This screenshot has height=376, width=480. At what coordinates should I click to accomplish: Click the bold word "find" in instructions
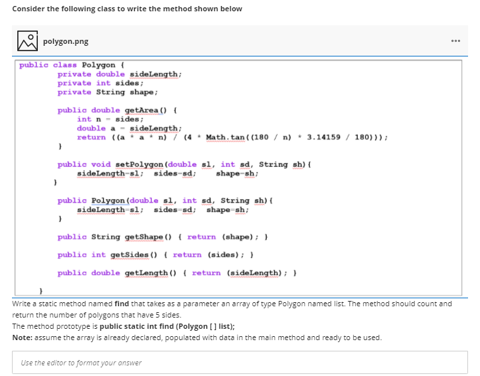coord(121,304)
